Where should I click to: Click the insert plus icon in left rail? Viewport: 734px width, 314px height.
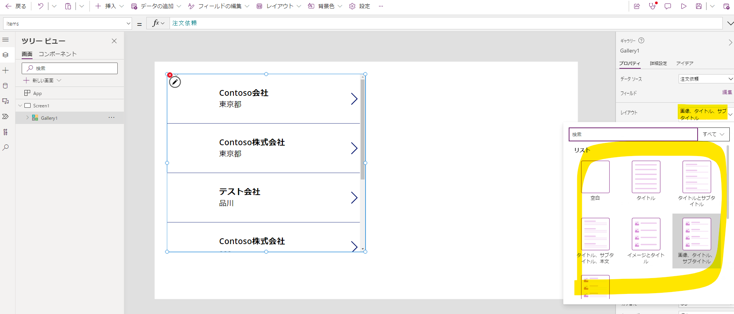click(x=5, y=70)
